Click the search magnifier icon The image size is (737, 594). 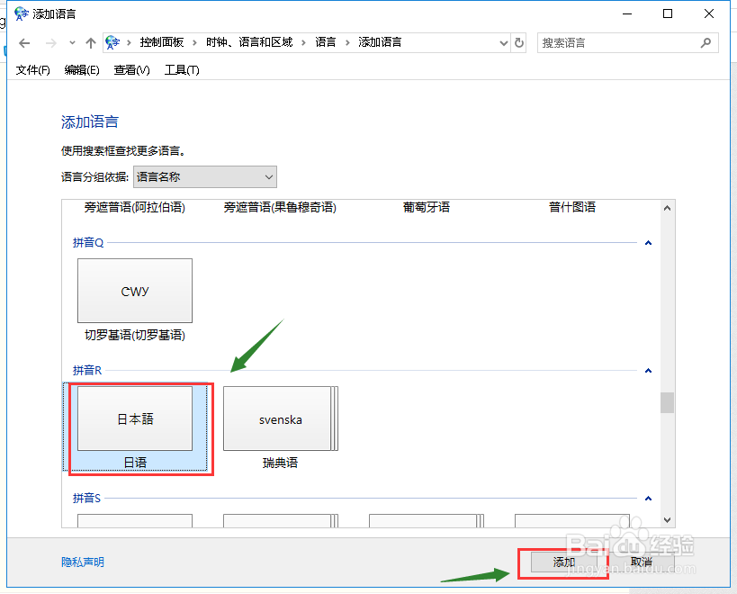(706, 41)
